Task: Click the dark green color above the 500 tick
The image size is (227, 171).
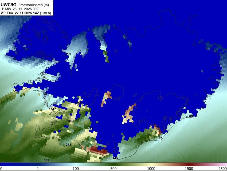Action: pyautogui.click(x=113, y=164)
